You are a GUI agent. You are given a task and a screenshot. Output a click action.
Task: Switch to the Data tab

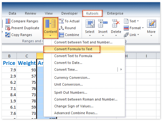click(x=12, y=13)
